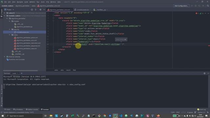Collapse the module_custom root folder

4,16
